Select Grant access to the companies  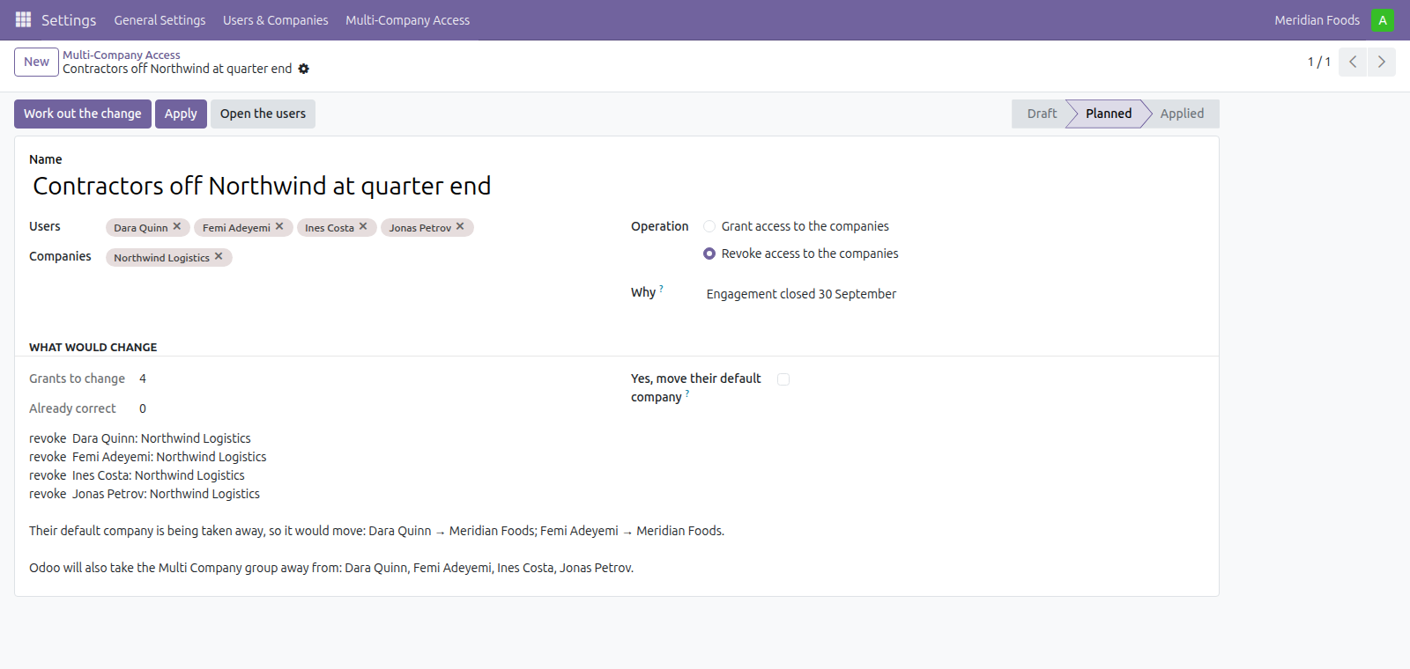click(709, 226)
